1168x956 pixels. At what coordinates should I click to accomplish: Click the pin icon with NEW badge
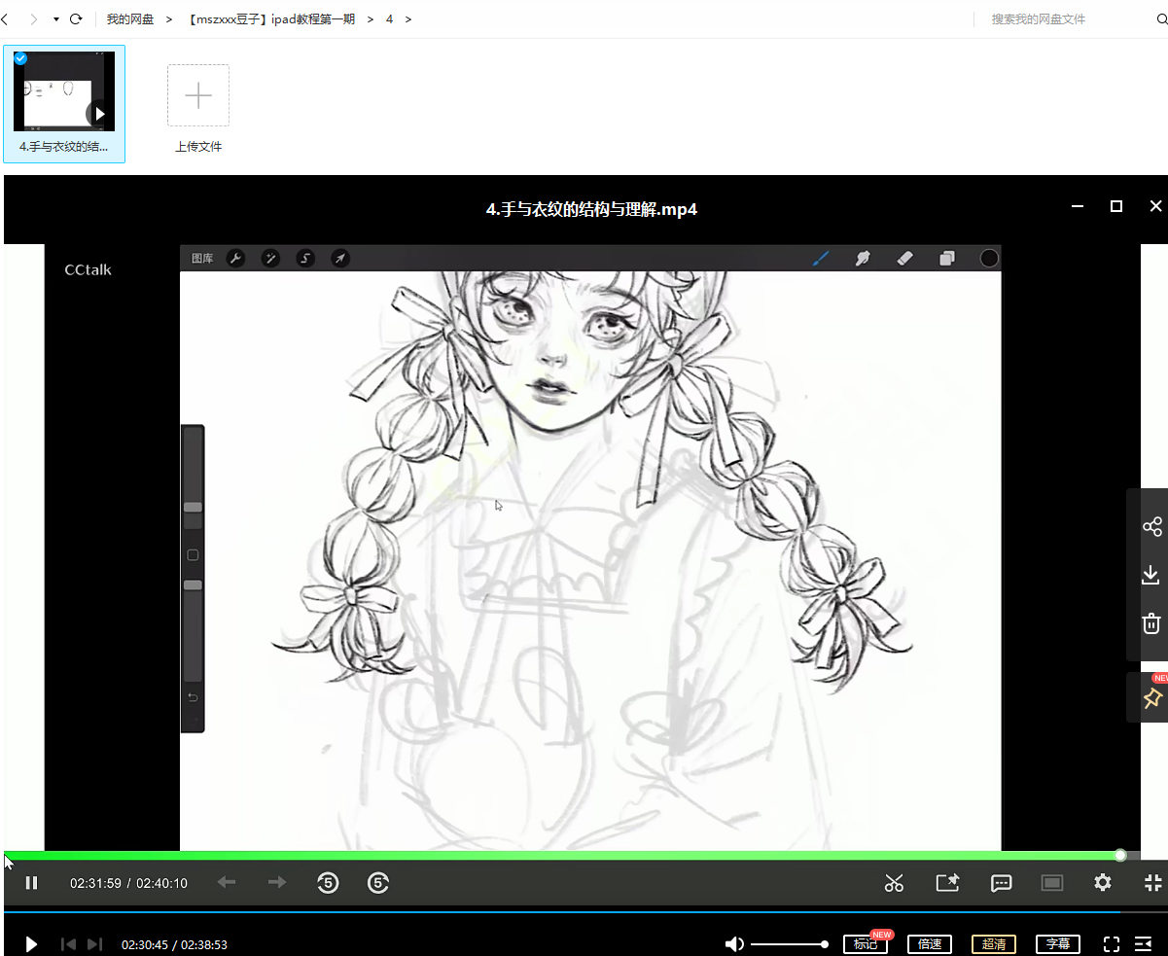(1151, 698)
